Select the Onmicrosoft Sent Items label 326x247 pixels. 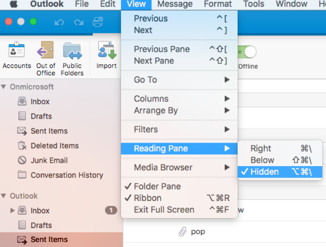[49, 131]
